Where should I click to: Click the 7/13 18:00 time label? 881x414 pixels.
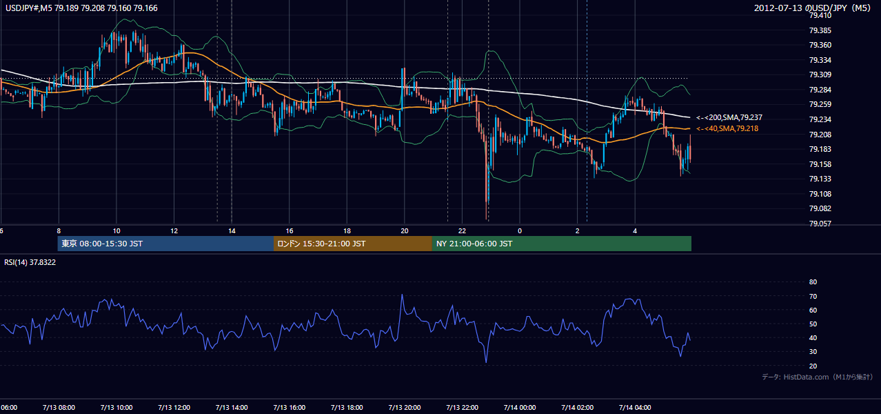[347, 408]
